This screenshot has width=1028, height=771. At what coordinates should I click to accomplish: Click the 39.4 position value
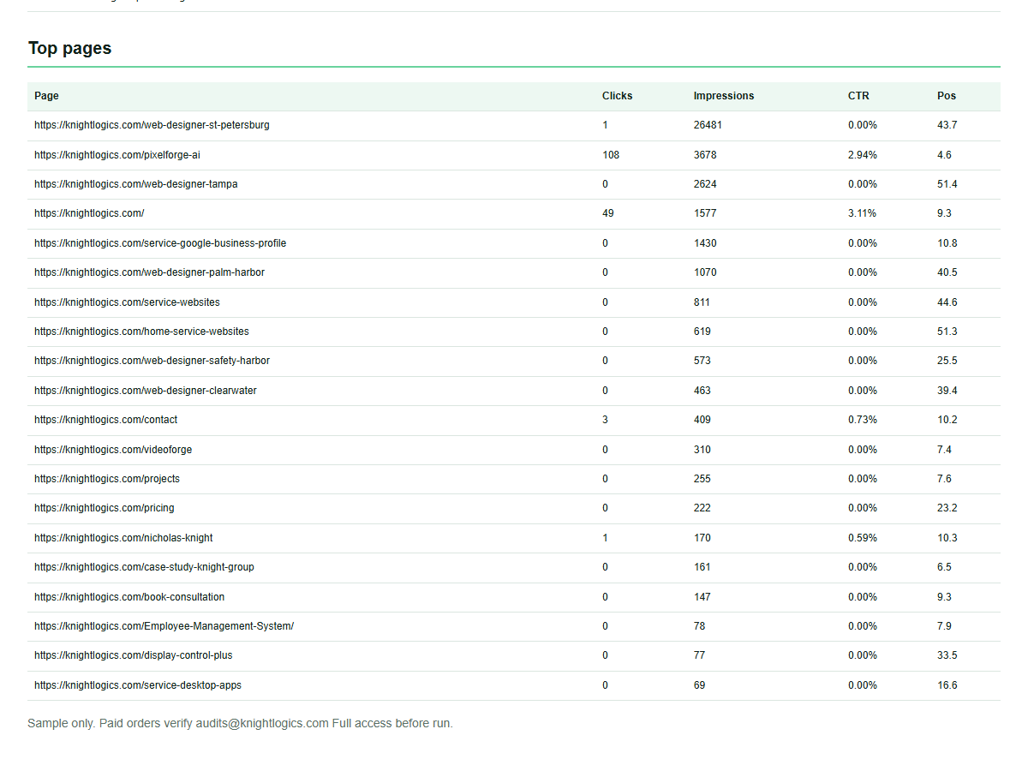(947, 391)
